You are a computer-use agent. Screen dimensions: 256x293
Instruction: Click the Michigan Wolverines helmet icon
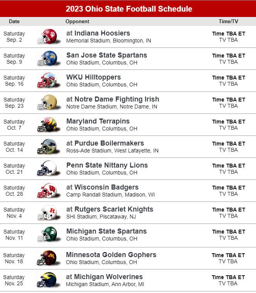(47, 280)
